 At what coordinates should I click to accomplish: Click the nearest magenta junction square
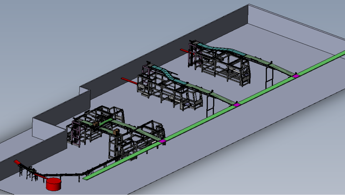tap(163, 141)
